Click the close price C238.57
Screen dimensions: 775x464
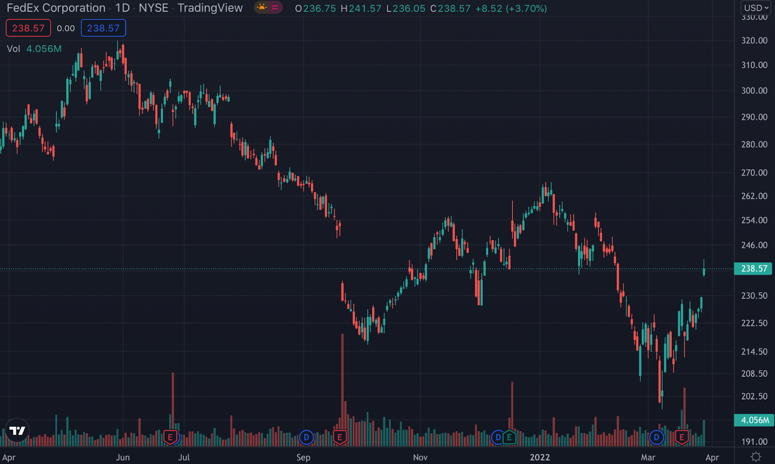[x=450, y=8]
